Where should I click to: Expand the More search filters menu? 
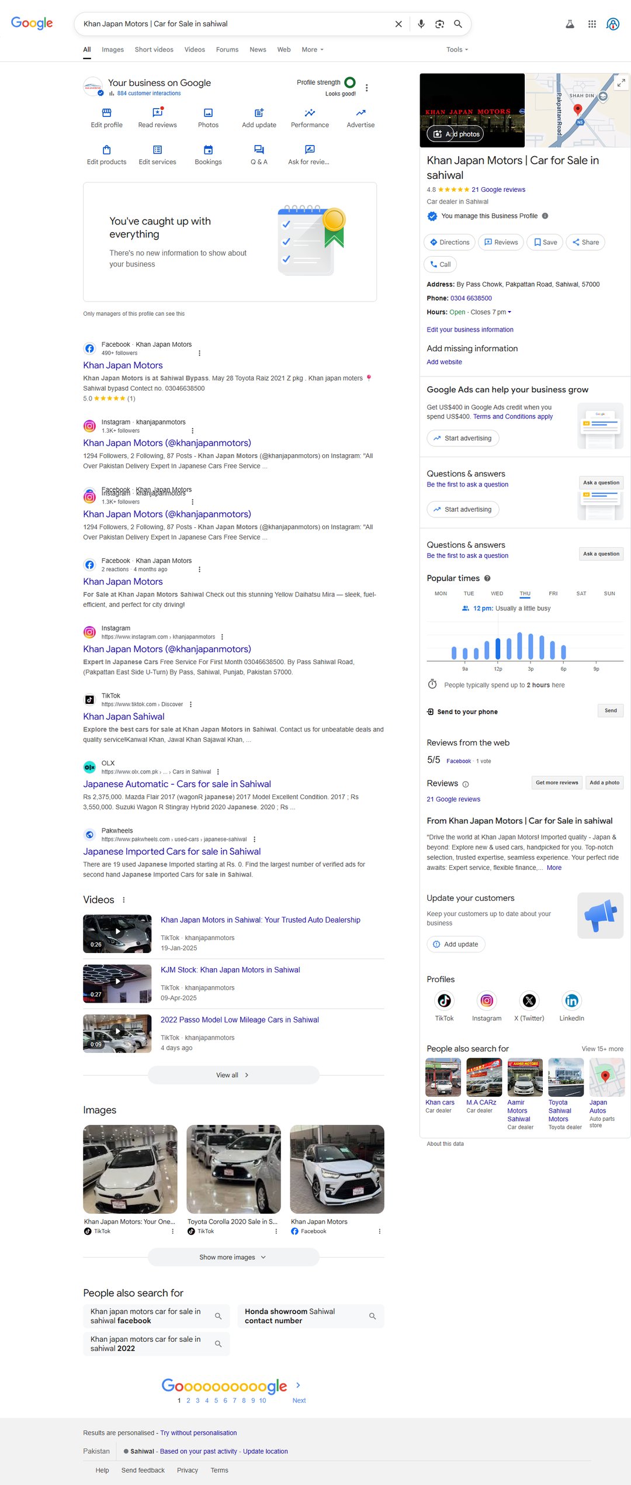[x=312, y=50]
